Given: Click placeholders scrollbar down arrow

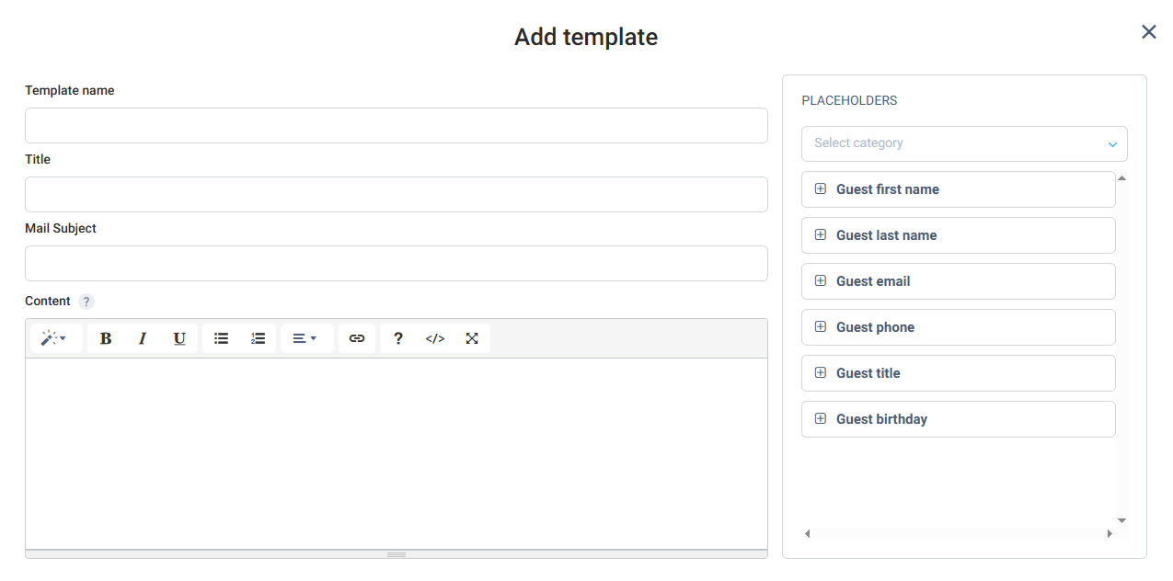Looking at the screenshot, I should 1121,520.
